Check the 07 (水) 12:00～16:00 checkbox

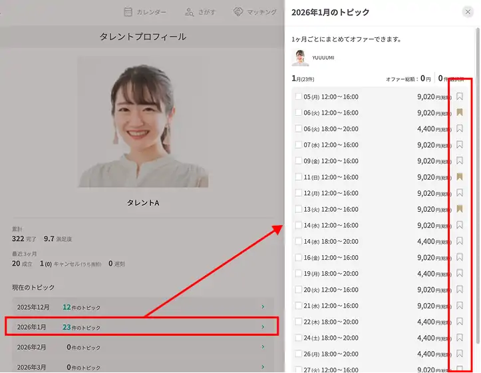[298, 145]
